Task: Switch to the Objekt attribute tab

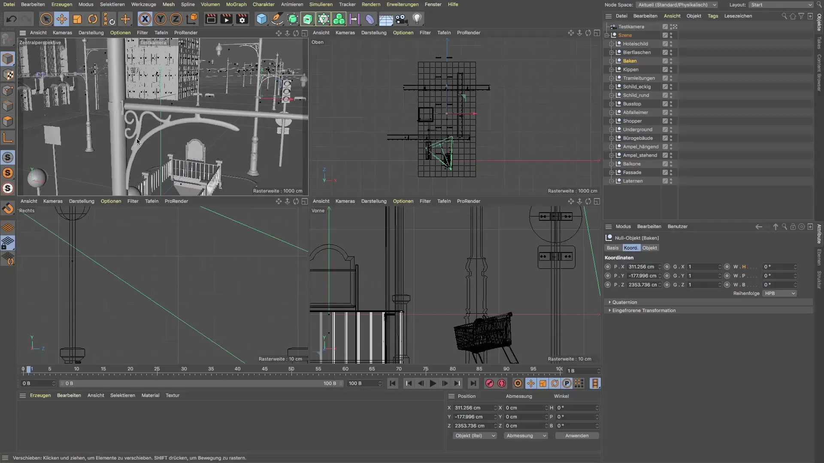Action: coord(649,248)
